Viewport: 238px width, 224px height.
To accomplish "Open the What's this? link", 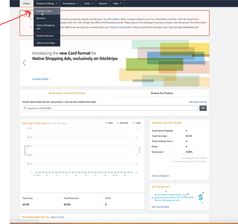I will [x=57, y=217].
